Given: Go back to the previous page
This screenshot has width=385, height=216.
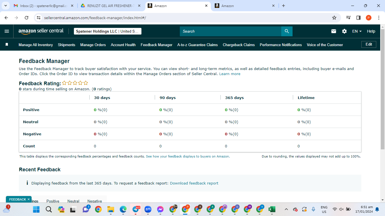Looking at the screenshot, I should click(6, 18).
